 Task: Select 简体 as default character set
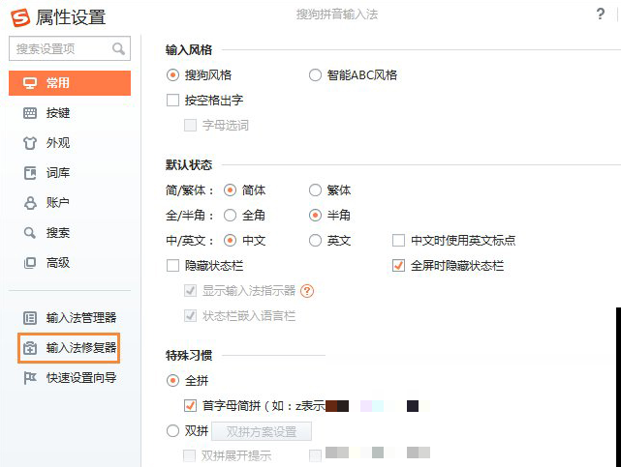click(230, 190)
